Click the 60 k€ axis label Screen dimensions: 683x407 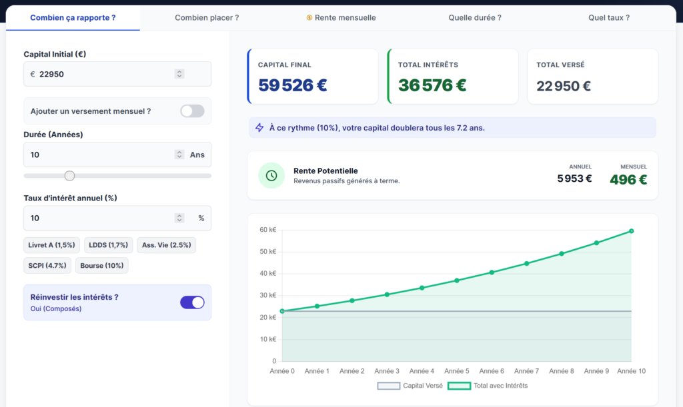coord(268,230)
